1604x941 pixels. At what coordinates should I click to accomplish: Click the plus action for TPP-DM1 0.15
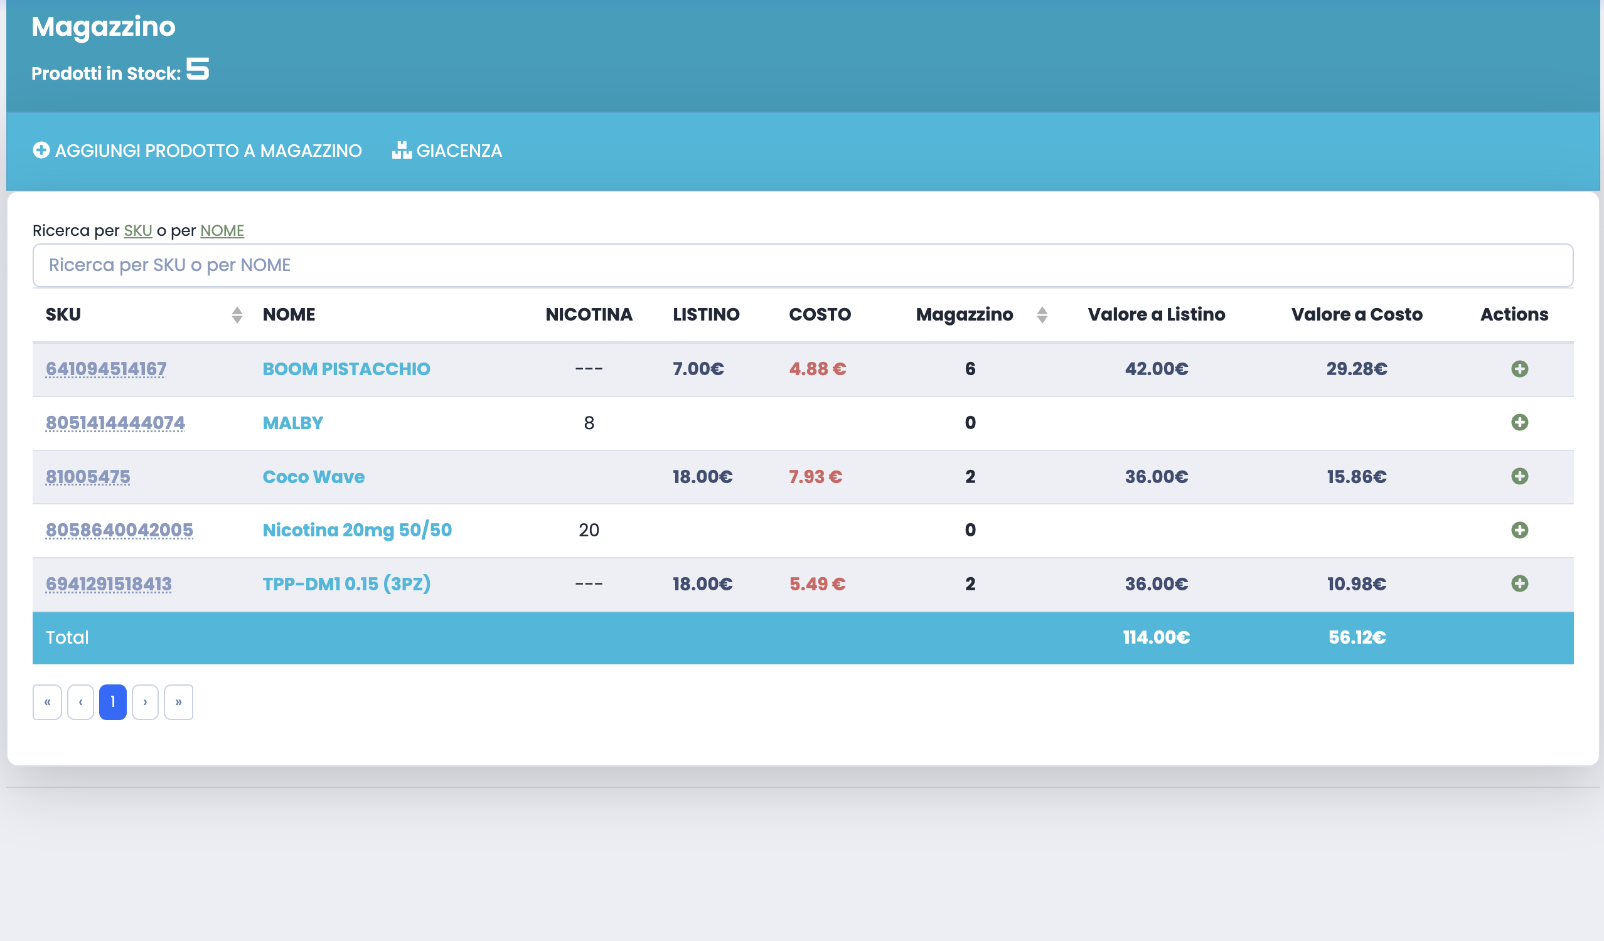tap(1519, 583)
